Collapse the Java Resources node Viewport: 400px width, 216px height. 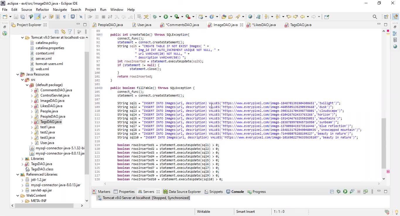pyautogui.click(x=18, y=74)
